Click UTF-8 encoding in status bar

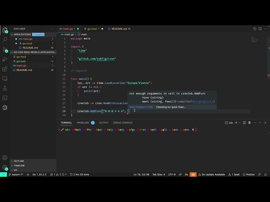[x=172, y=175]
